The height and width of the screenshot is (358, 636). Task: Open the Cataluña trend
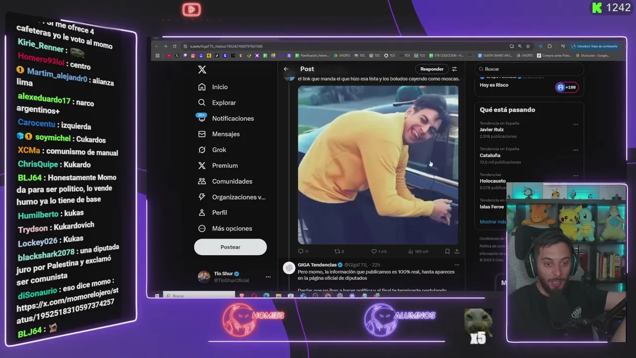(529, 156)
